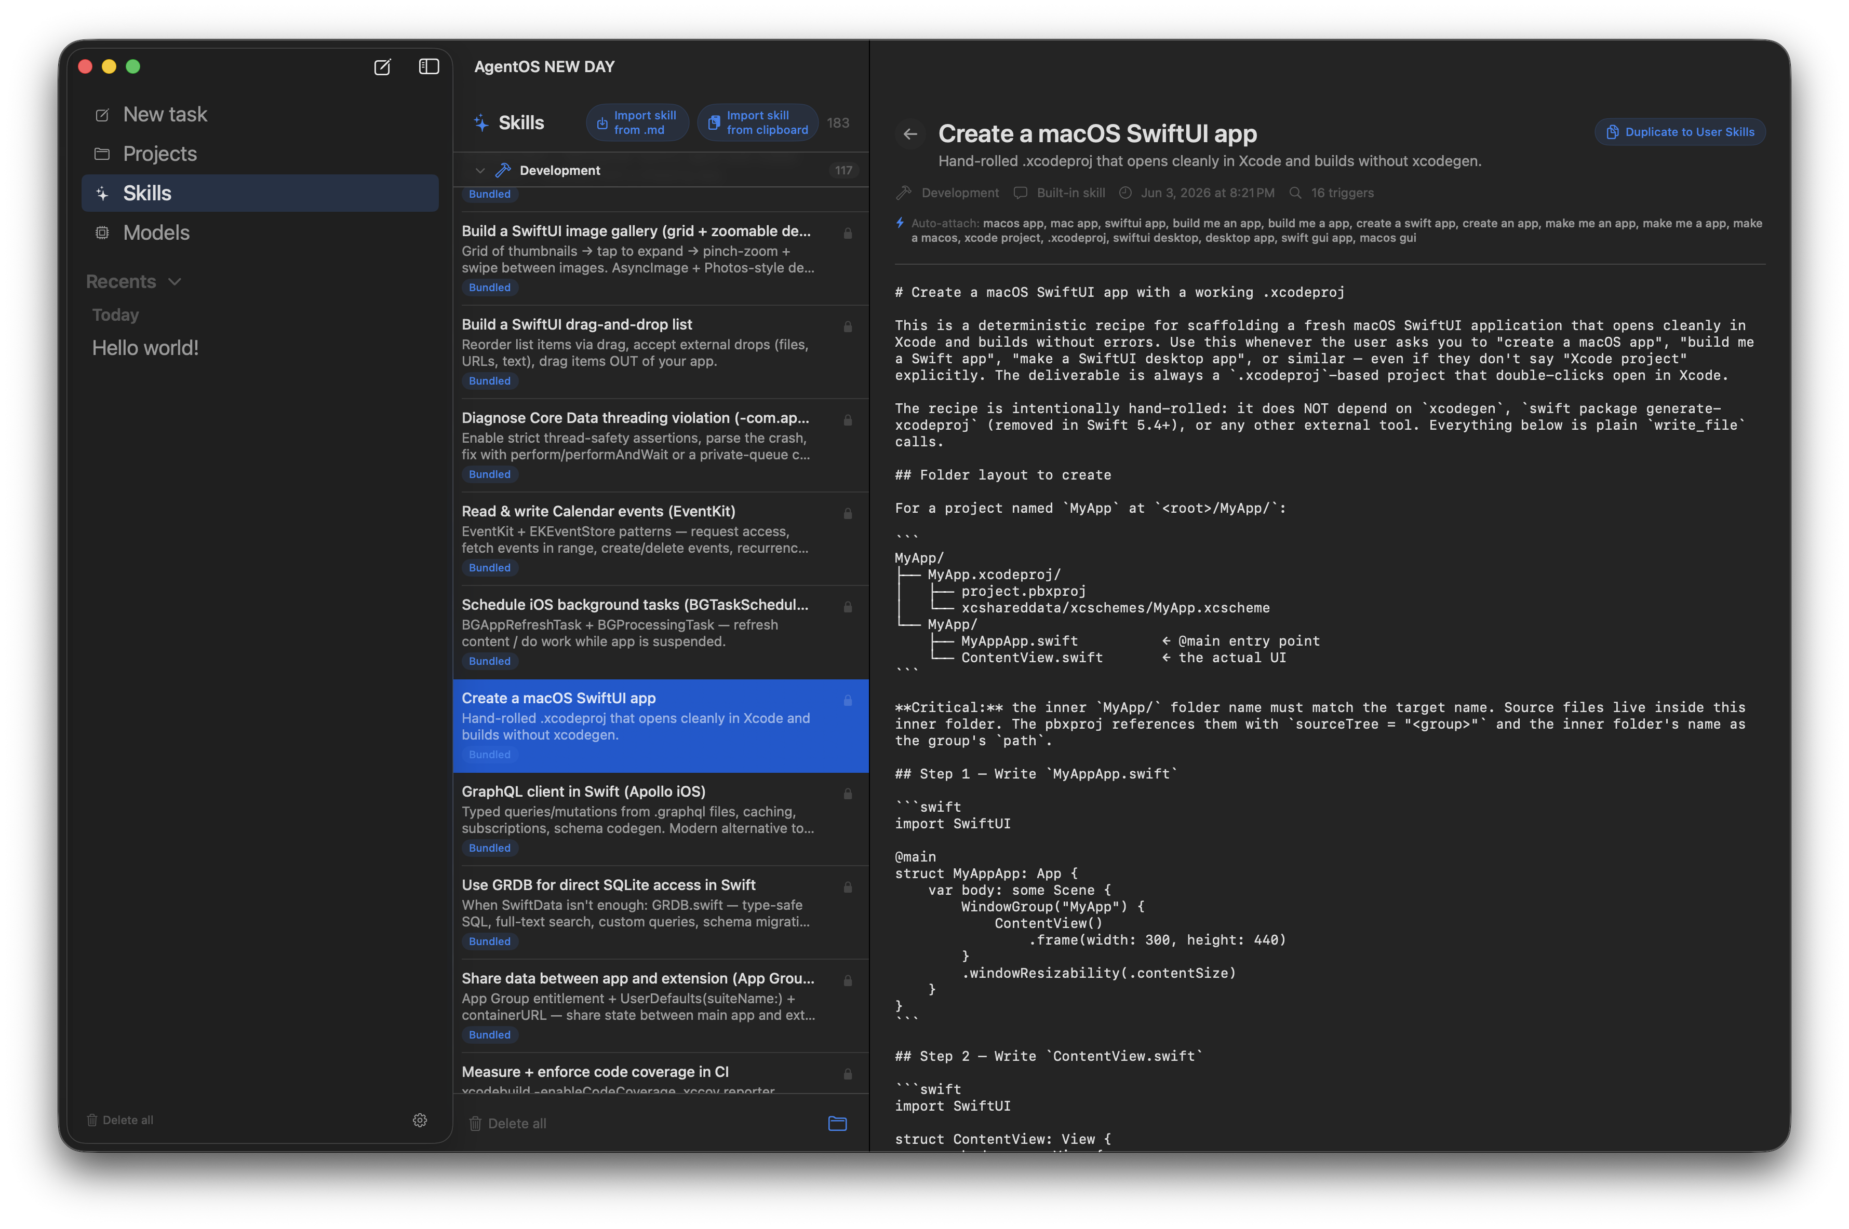Click the magnifier icon beside 16 triggers
This screenshot has height=1229, width=1849.
1295,193
